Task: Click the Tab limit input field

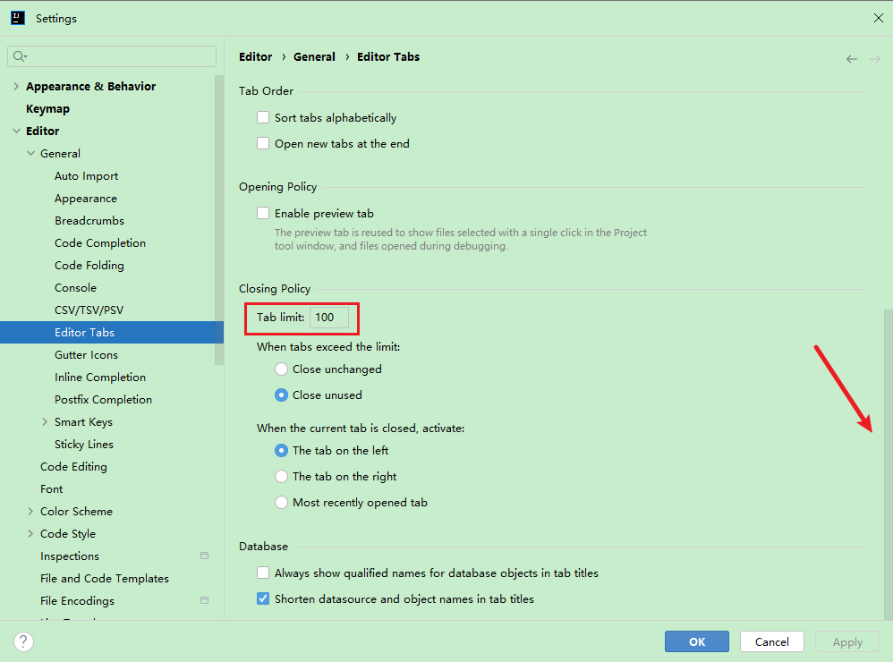Action: (x=328, y=318)
